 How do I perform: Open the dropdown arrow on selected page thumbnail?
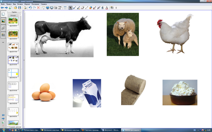(x=18, y=57)
